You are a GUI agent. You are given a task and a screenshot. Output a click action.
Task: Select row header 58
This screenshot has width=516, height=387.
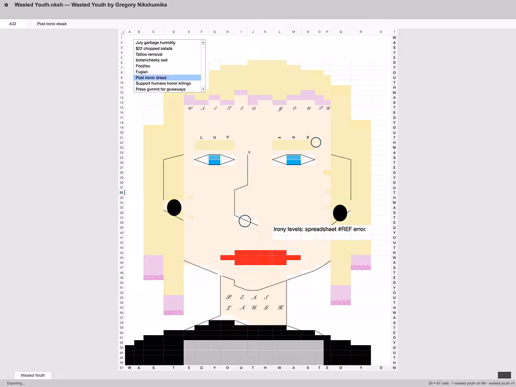pyautogui.click(x=121, y=322)
